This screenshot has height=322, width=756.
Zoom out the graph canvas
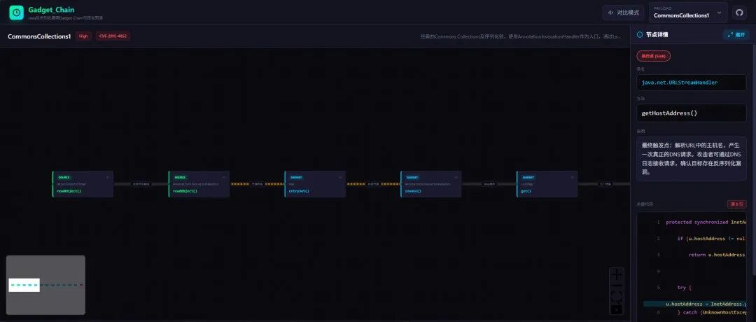tap(617, 286)
